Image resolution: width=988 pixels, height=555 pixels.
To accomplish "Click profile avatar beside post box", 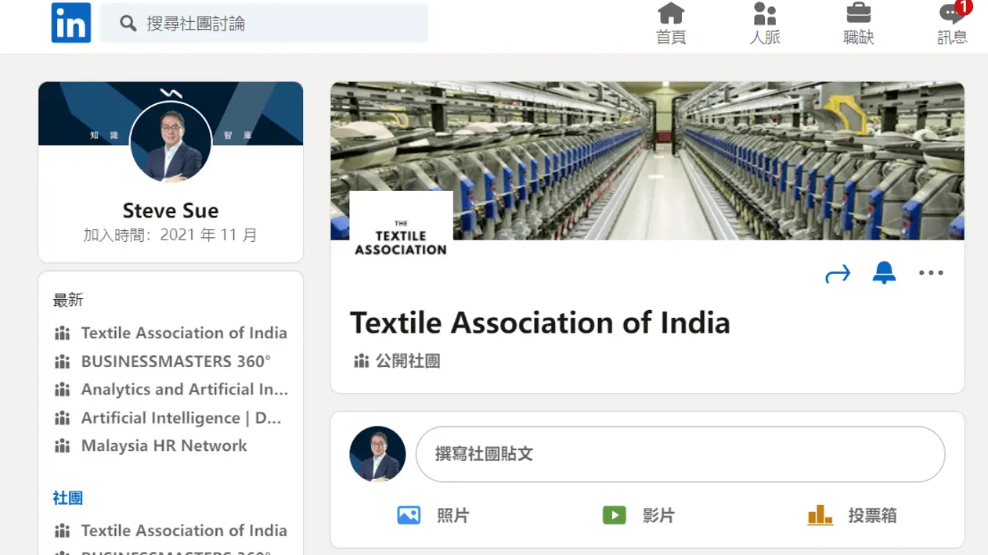I will click(x=377, y=454).
